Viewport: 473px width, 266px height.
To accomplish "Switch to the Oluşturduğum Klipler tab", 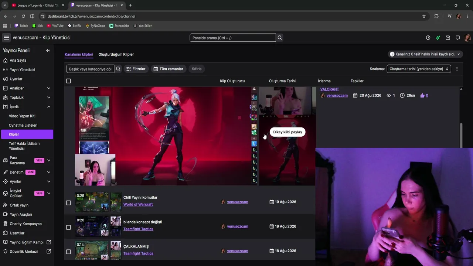I will click(x=116, y=54).
